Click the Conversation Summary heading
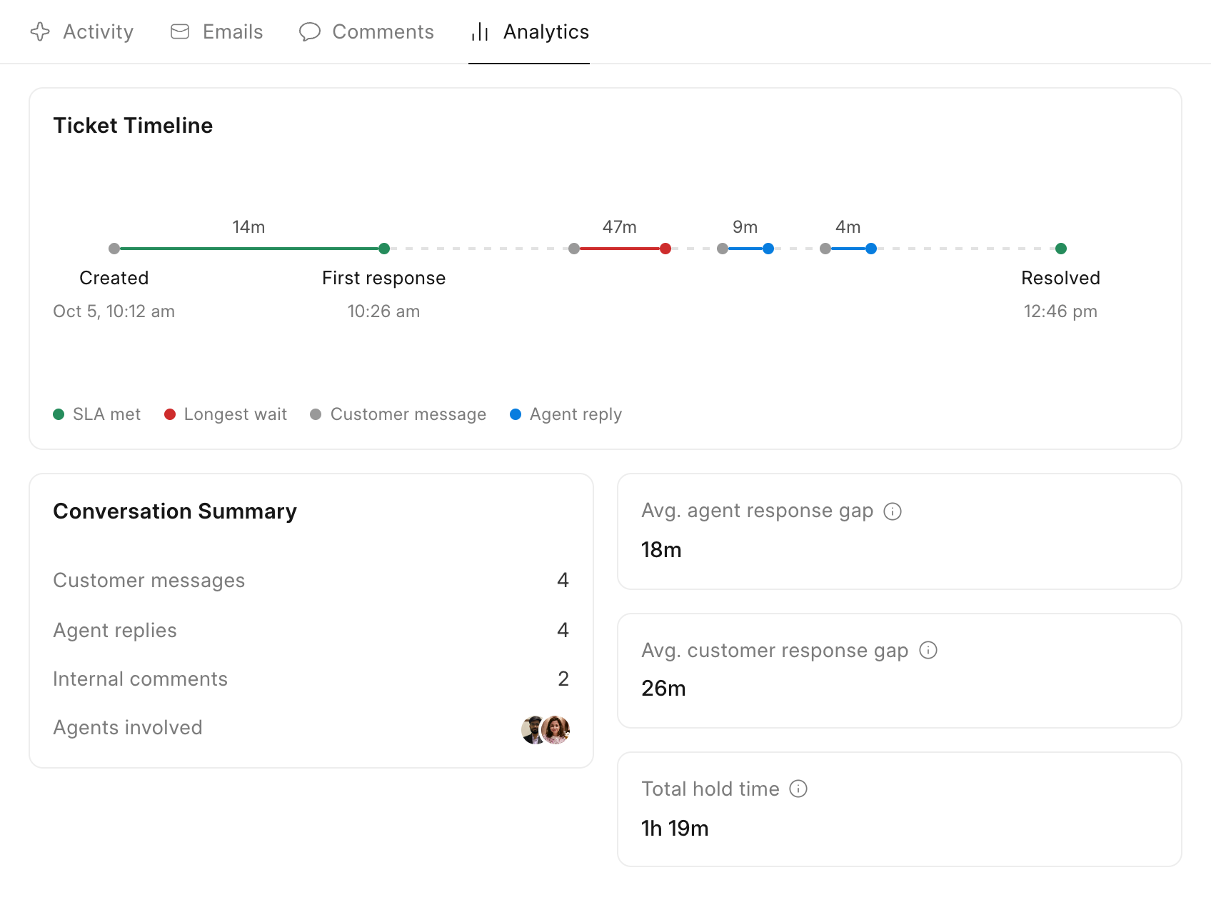 (175, 511)
